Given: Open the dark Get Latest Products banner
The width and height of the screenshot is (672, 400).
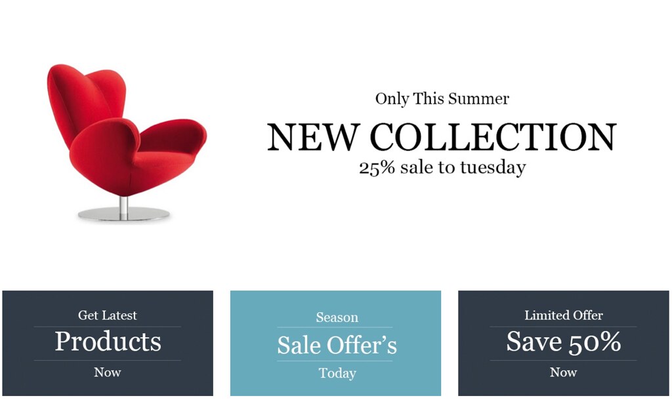Looking at the screenshot, I should 108,343.
